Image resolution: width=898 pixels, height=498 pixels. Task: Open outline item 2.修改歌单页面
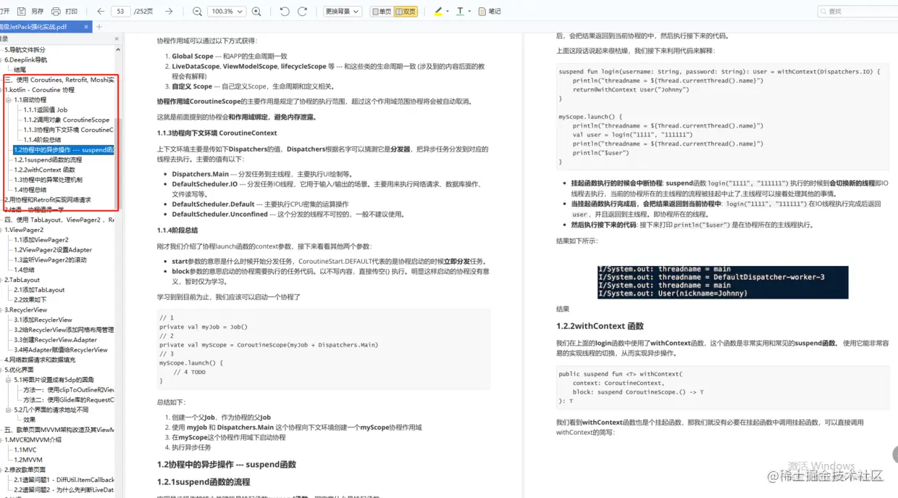[x=25, y=470]
